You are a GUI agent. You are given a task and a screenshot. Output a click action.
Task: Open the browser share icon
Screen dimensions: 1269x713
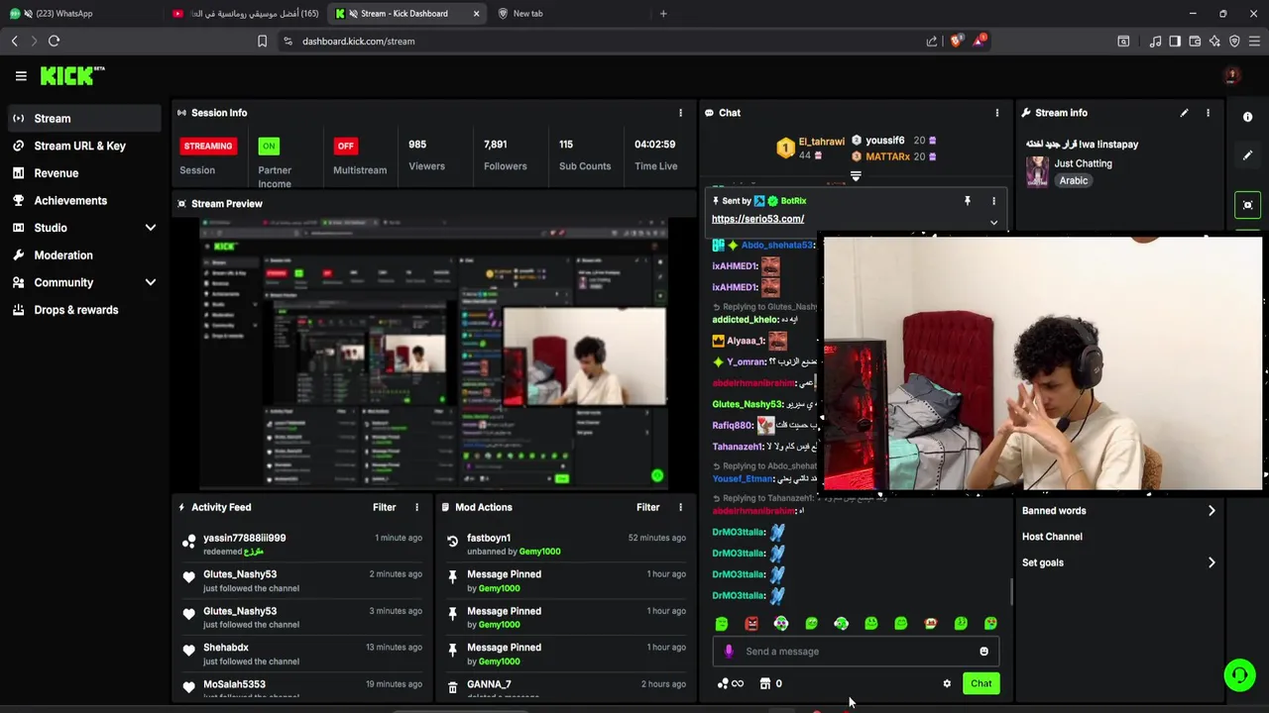931,41
